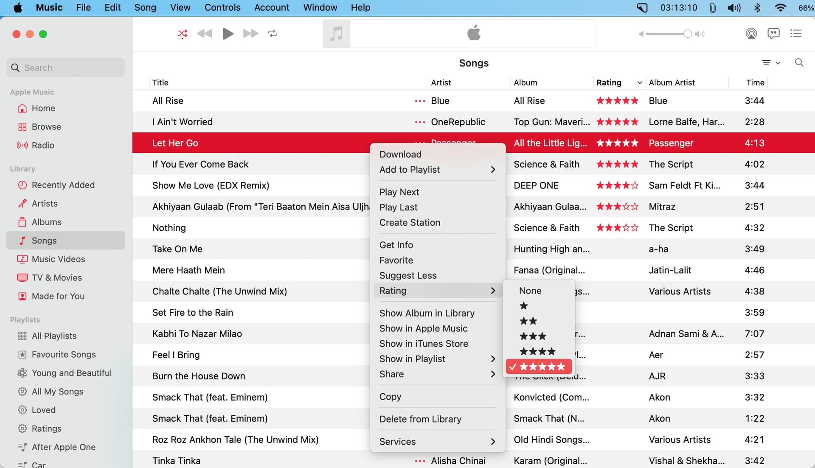
Task: Select the checked five star rating
Action: (539, 367)
